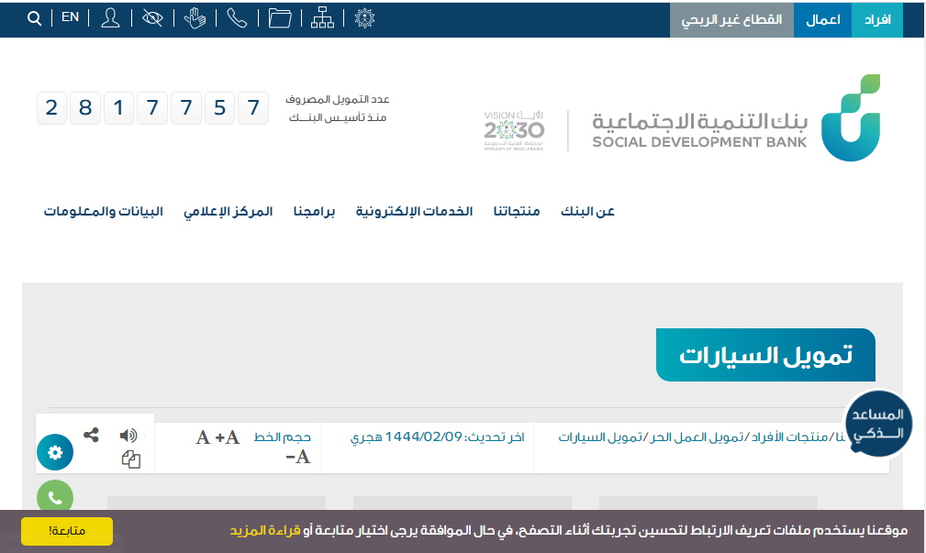Image resolution: width=926 pixels, height=553 pixels.
Task: Switch language to EN
Action: coord(71,17)
